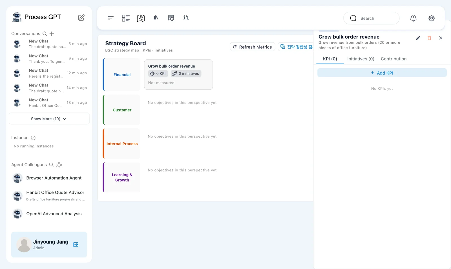The image size is (451, 269).
Task: Expand Show More (10) conversations
Action: (49, 119)
